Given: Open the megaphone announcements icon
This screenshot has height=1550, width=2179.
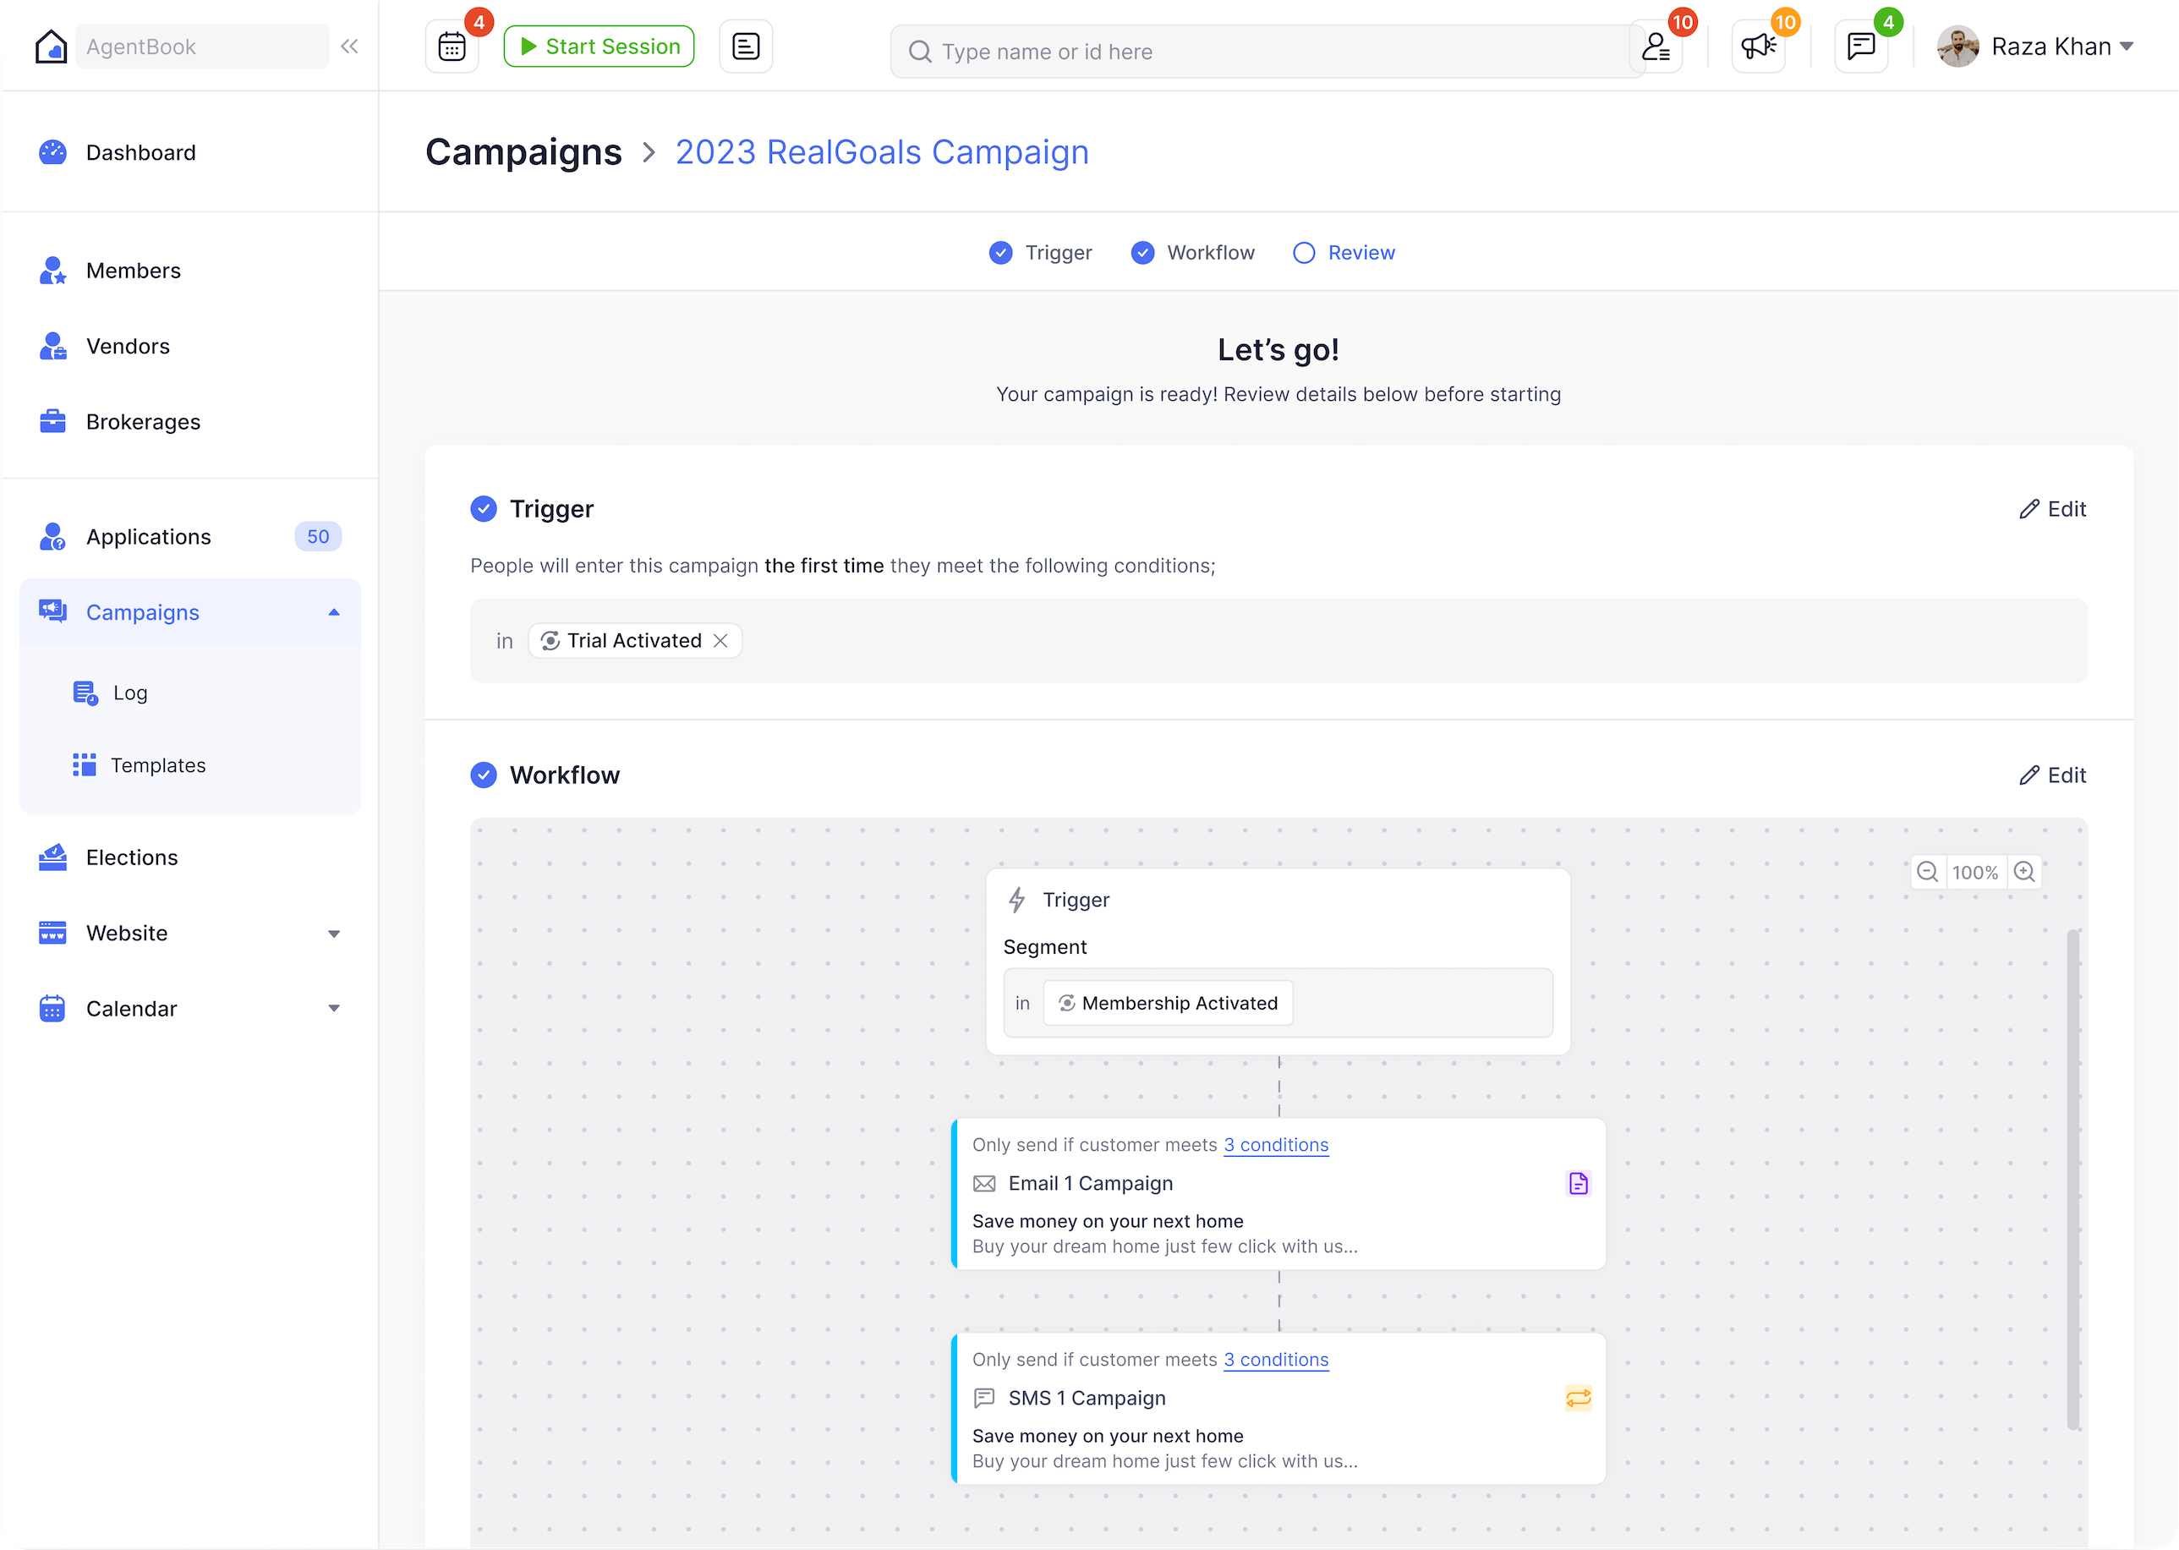Looking at the screenshot, I should pos(1757,47).
